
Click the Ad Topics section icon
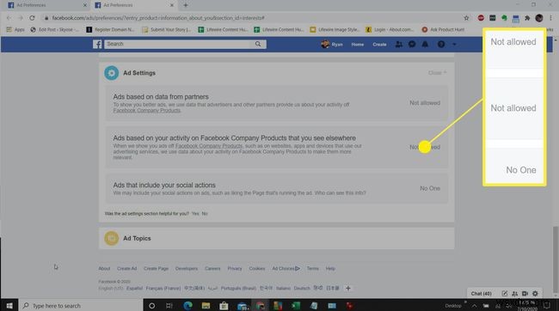pyautogui.click(x=112, y=238)
